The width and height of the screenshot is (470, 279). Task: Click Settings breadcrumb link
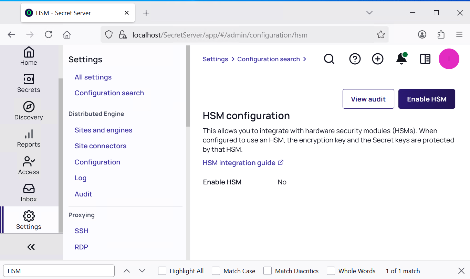click(215, 59)
